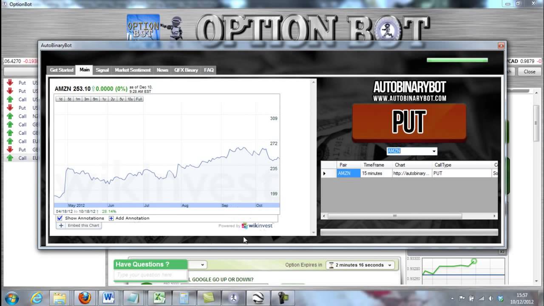Set chart range to 10y
544x306 pixels.
tap(130, 99)
